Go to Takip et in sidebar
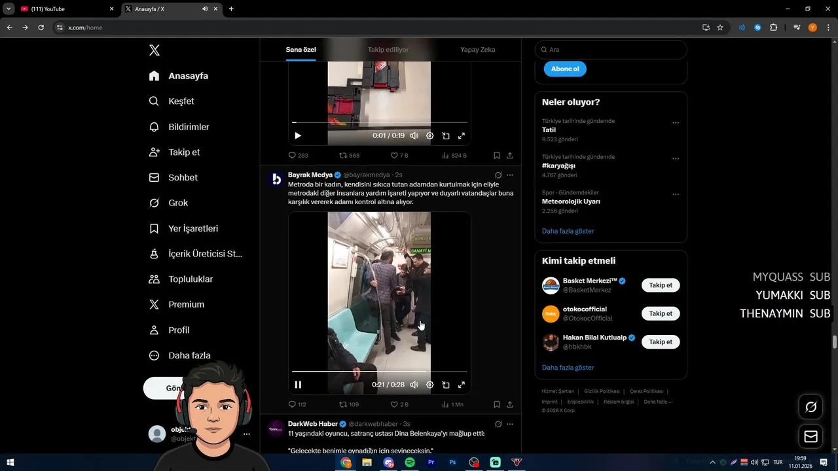 [174, 152]
